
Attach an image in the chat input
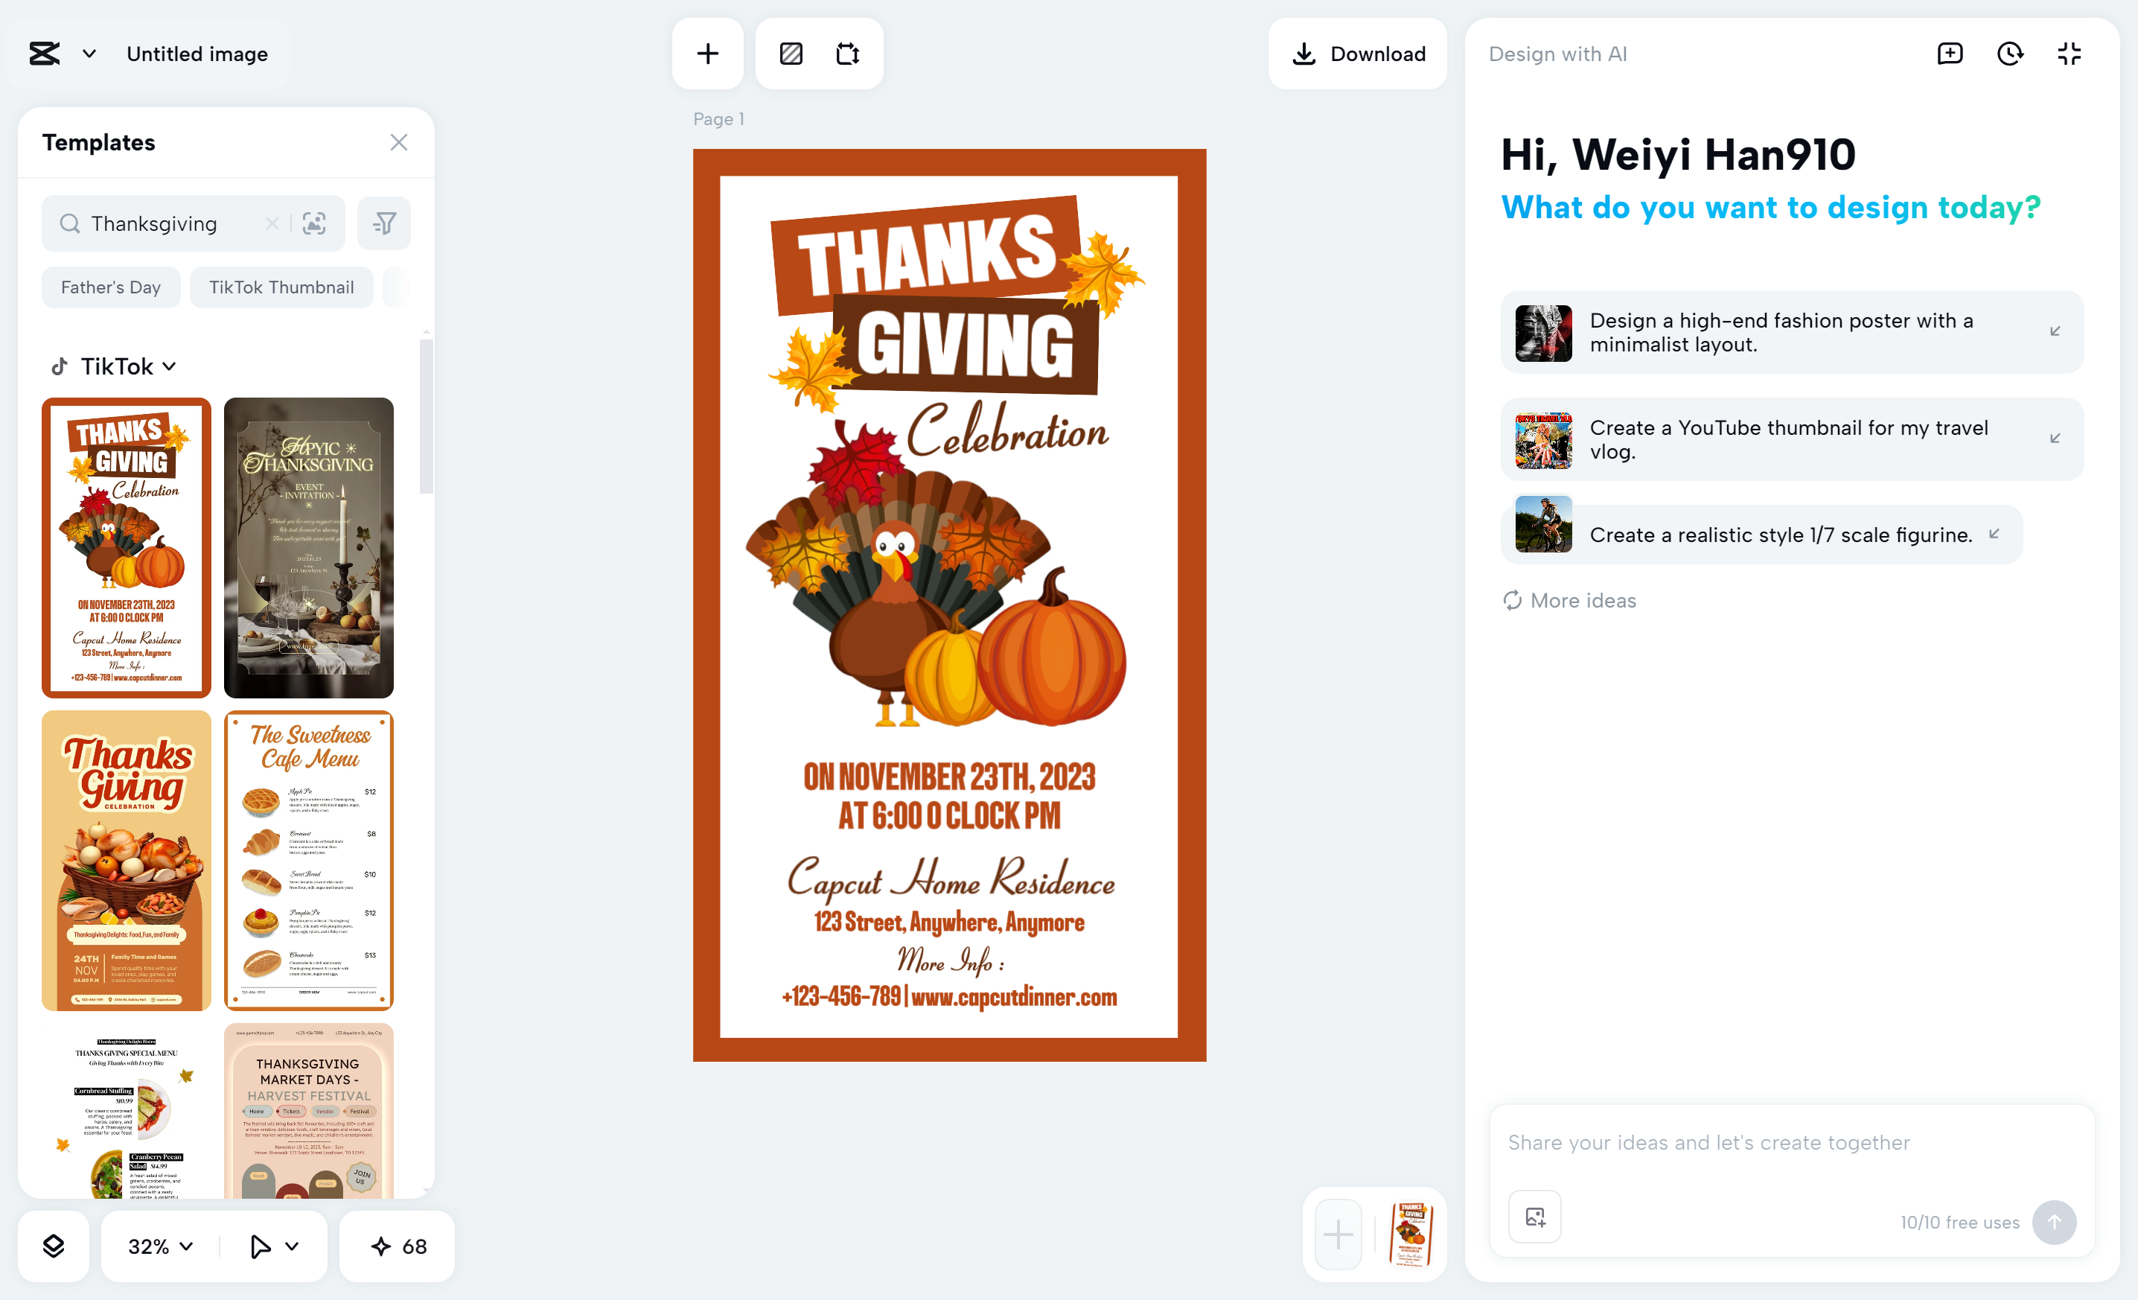coord(1534,1216)
